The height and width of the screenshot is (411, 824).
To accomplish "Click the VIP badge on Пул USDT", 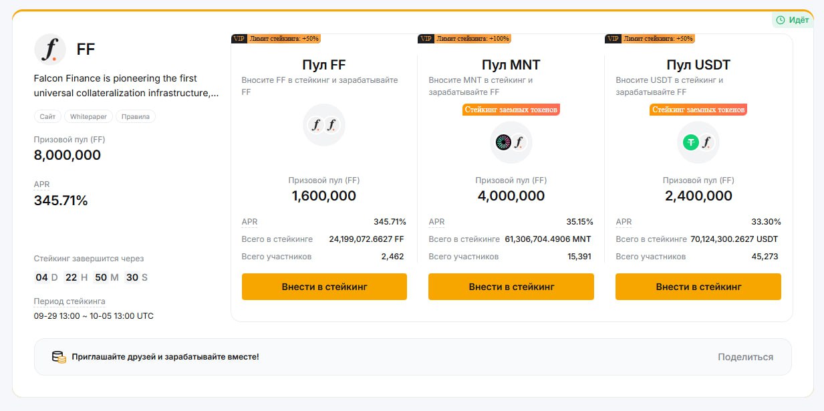I will [x=613, y=39].
